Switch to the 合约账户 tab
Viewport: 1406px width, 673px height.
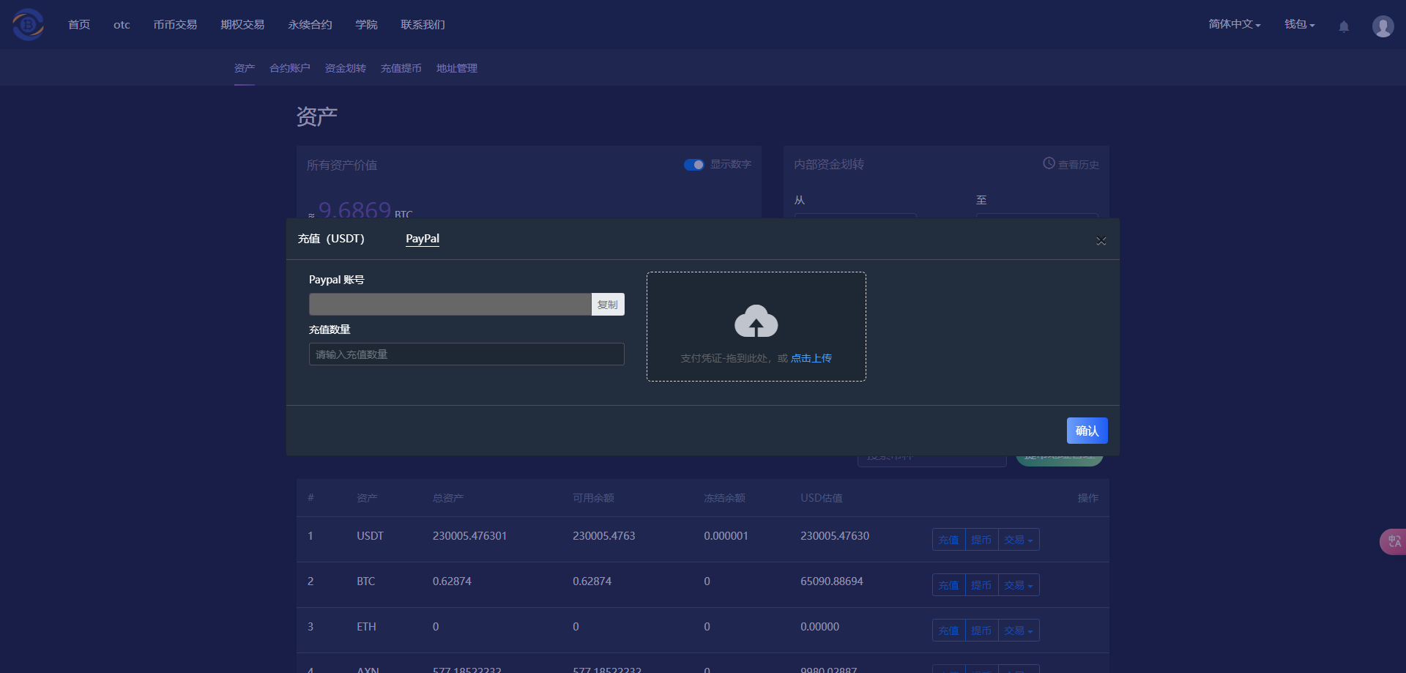coord(289,68)
